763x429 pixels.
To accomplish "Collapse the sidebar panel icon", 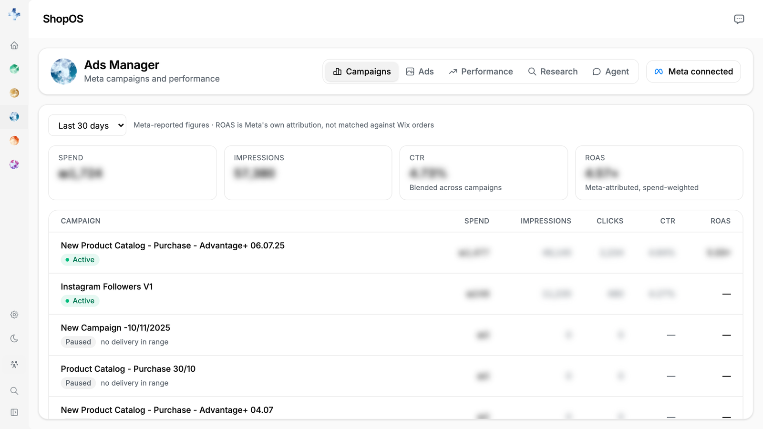I will pyautogui.click(x=14, y=412).
